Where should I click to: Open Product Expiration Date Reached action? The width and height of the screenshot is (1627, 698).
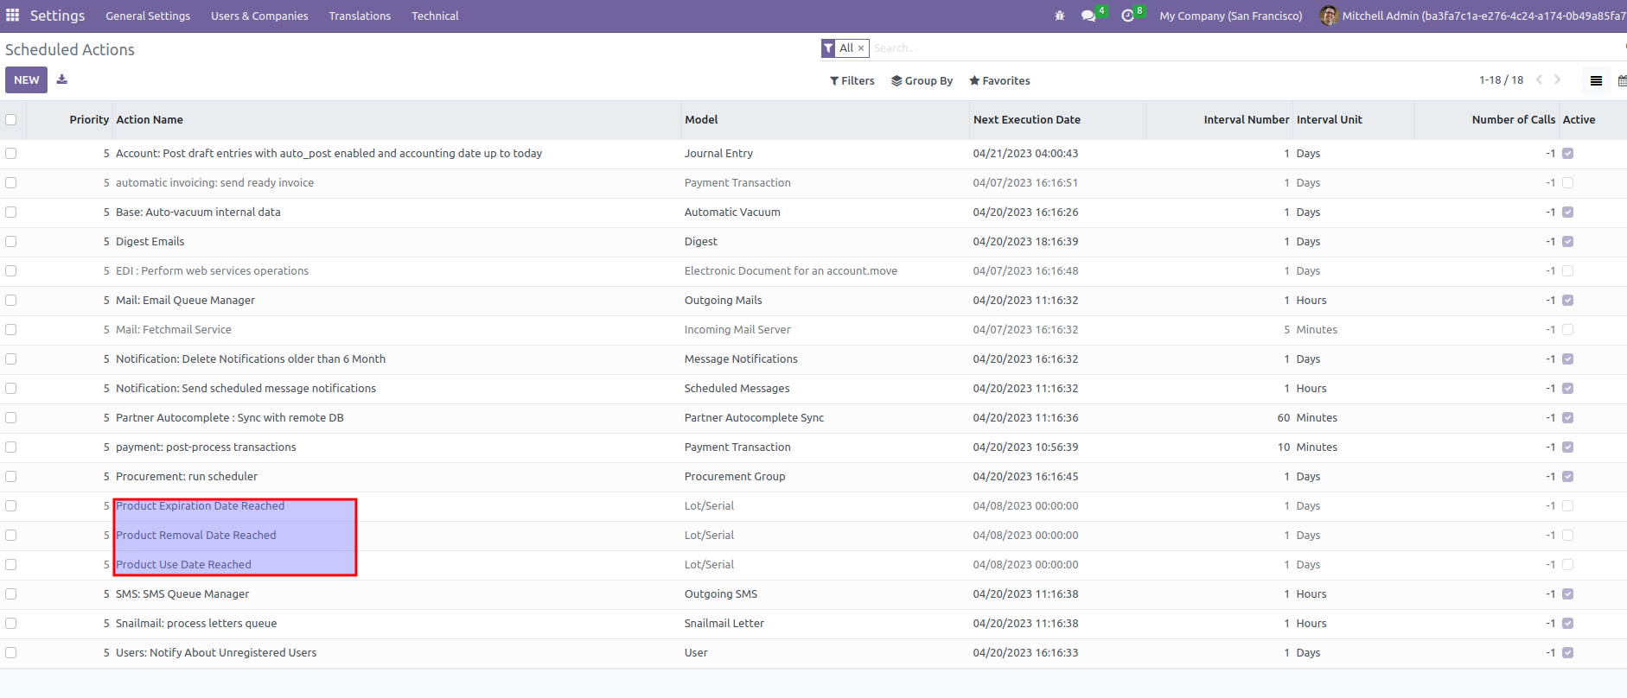click(201, 506)
